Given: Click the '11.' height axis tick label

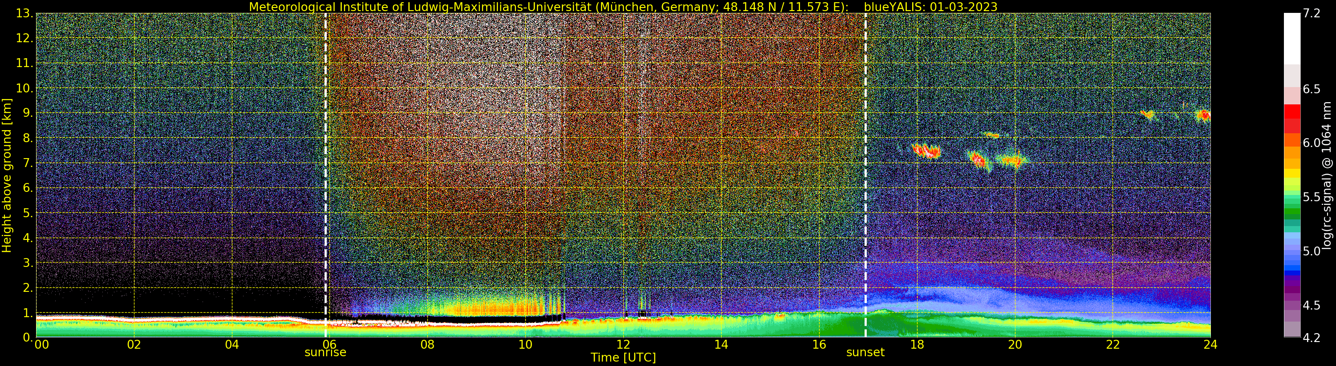Looking at the screenshot, I should coord(24,63).
